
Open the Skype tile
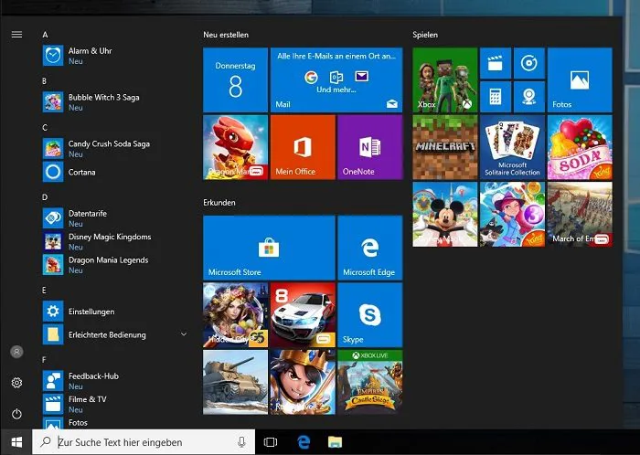[370, 315]
